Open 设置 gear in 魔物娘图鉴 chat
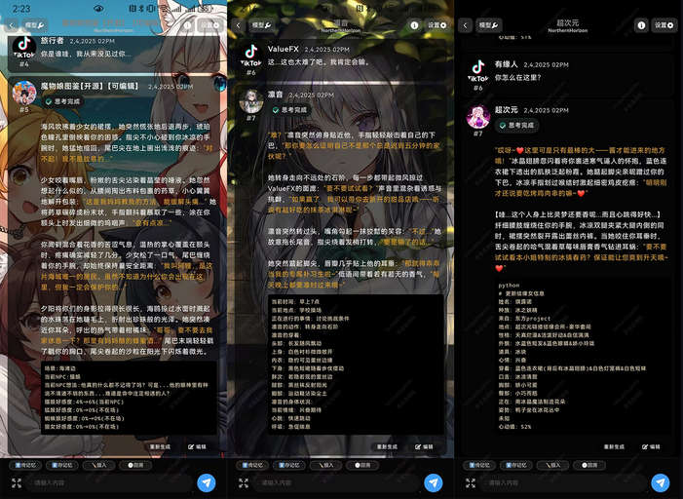Viewport: 683px width, 499px height. [x=210, y=25]
